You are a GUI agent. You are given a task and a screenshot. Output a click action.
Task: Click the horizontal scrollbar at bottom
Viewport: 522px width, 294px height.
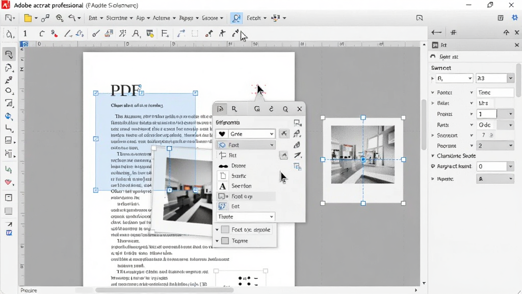pyautogui.click(x=165, y=290)
